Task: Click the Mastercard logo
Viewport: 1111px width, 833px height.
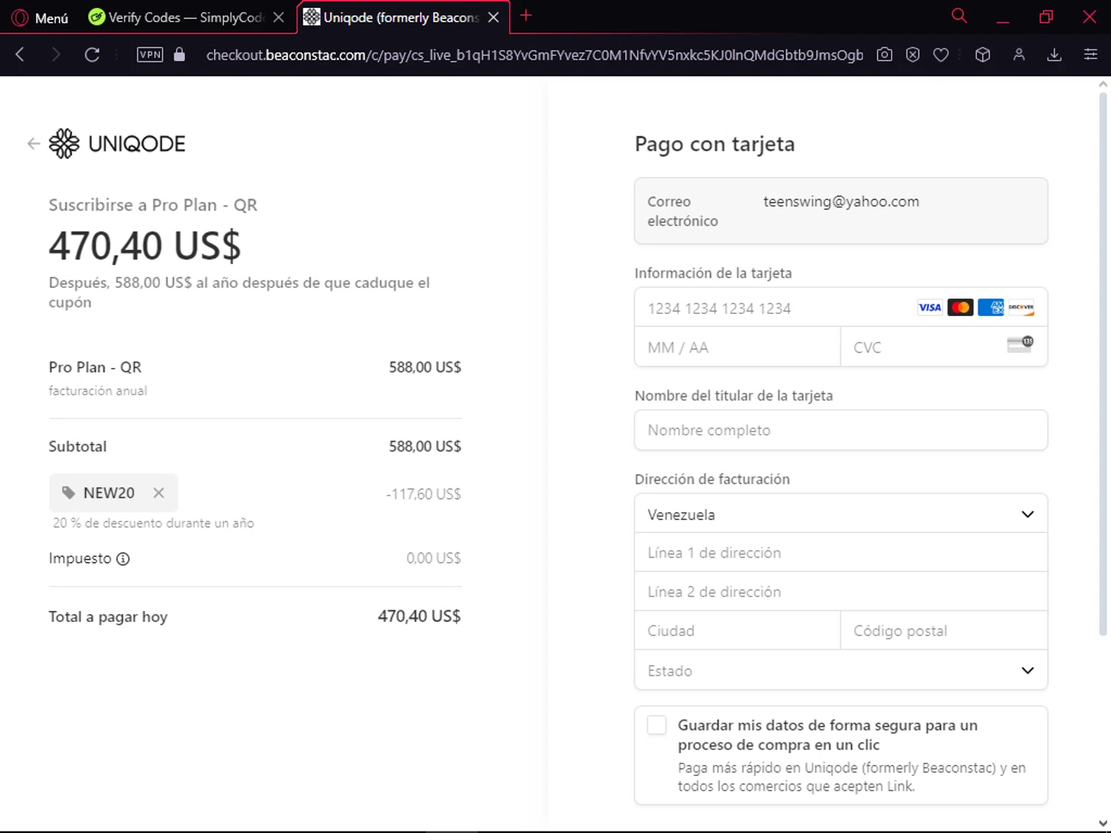Action: click(x=961, y=307)
